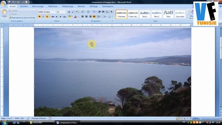Decrease paragraph indent
Screen dimensions: 222x125
pyautogui.click(x=100, y=12)
